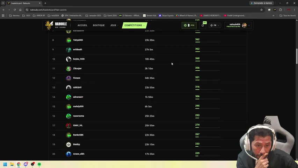Open the favories bookmark folder

[x=14, y=15]
